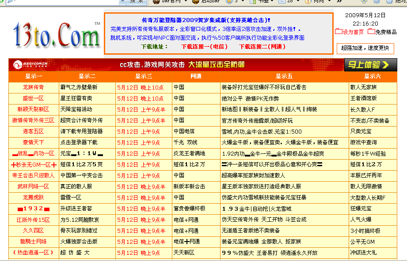
Task: Expand the 问问 dropdown arrow
Action: tap(329, 2)
